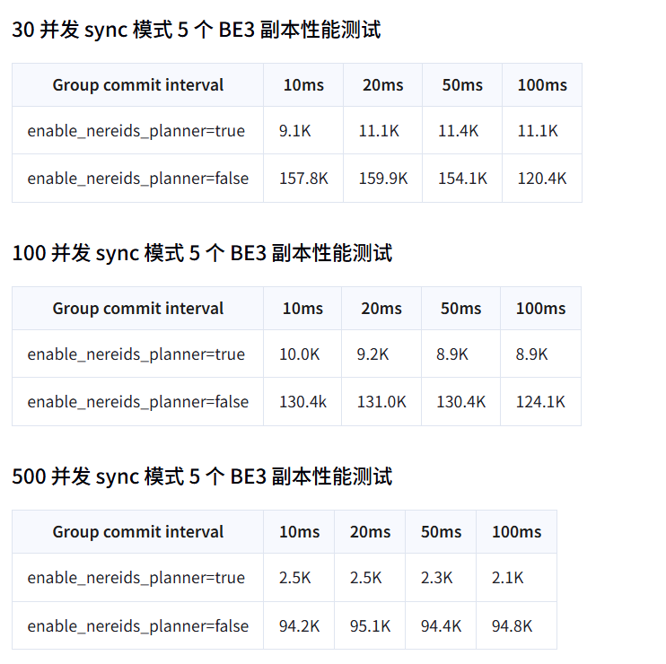Viewport: 666px width, 664px height.
Task: Select the 94.2K table cell
Action: pos(299,626)
